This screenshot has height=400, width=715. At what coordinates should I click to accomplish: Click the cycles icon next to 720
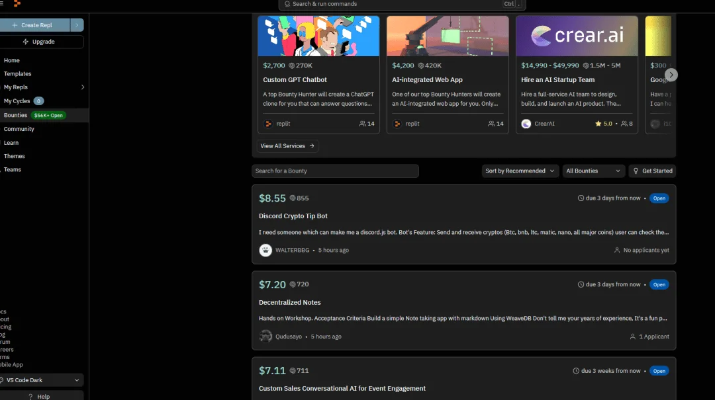pos(293,284)
